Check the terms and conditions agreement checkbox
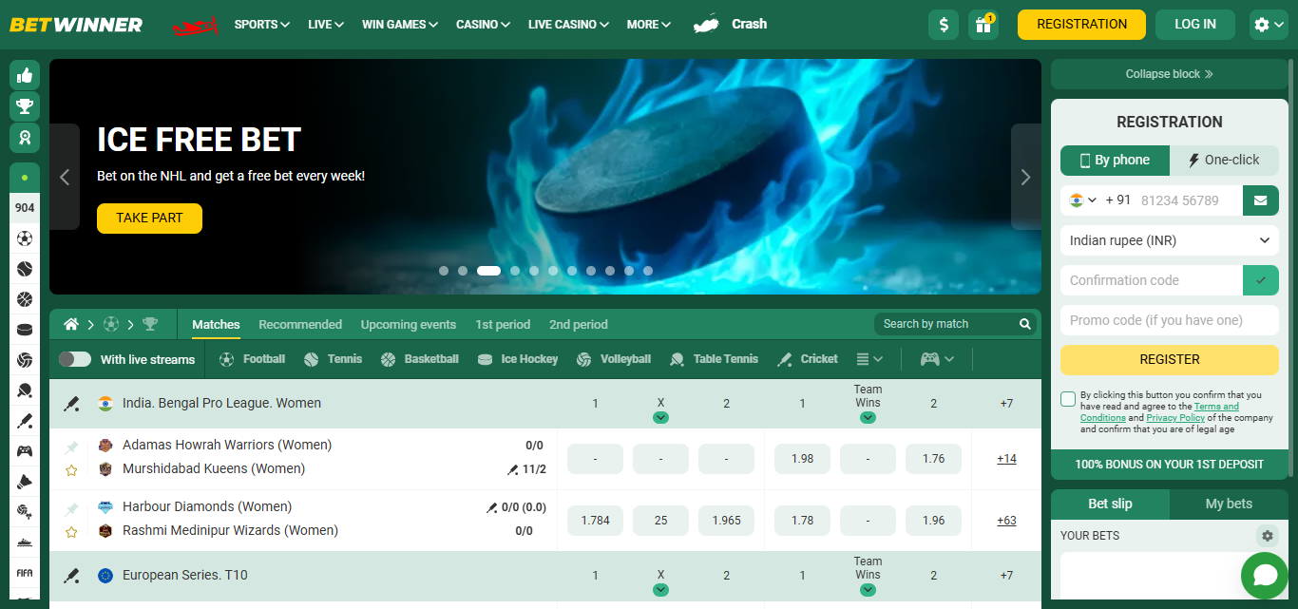The image size is (1298, 609). (x=1068, y=399)
